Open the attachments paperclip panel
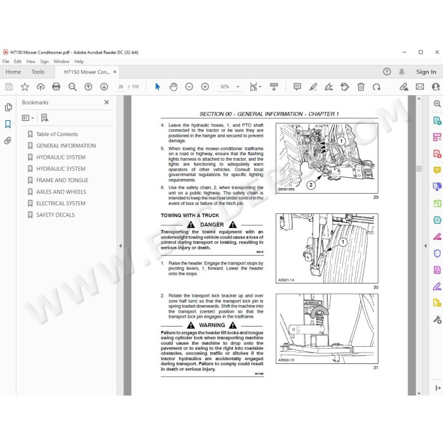This screenshot has height=443, width=443. click(8, 140)
